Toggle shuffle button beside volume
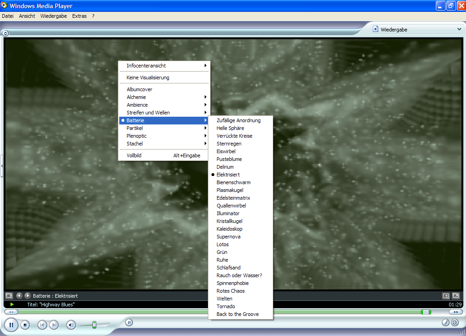This screenshot has width=466, height=336. coord(129,322)
